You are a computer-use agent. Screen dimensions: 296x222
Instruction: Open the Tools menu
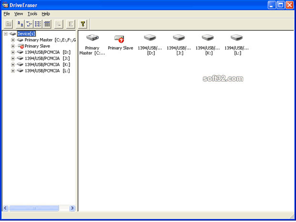(x=32, y=14)
